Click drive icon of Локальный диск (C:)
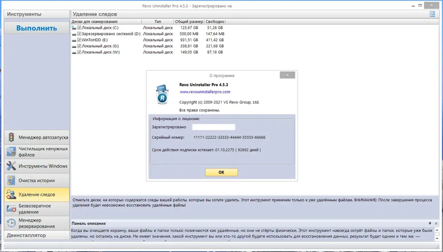This screenshot has height=252, width=443. click(74, 27)
